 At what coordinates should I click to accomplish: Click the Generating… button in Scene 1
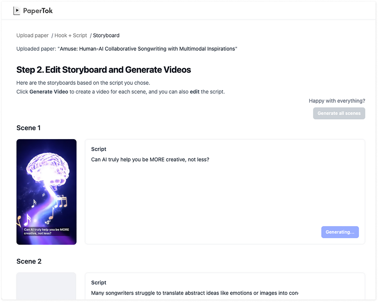click(x=340, y=232)
